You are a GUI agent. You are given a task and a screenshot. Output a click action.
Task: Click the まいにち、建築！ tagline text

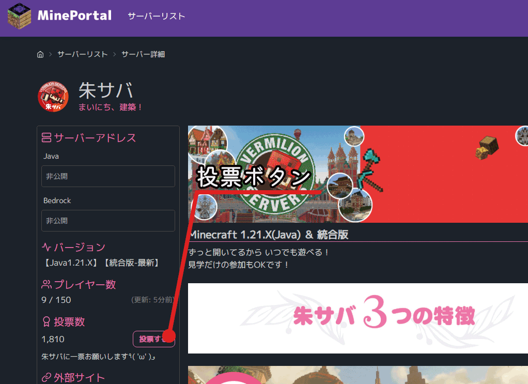coord(110,107)
